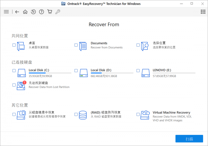Click the app logo in title bar
The height and width of the screenshot is (146, 208).
(63, 3)
